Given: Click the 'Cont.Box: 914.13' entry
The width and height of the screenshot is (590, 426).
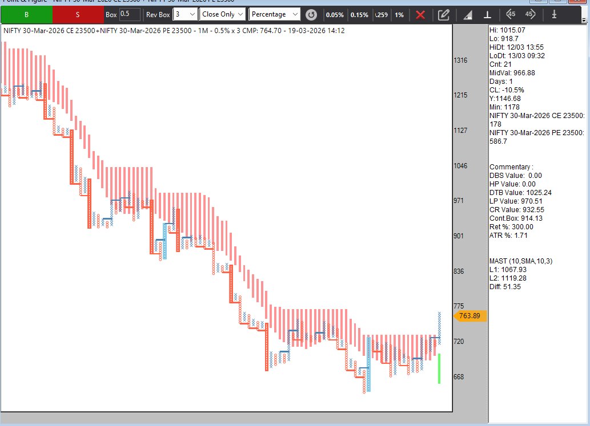Looking at the screenshot, I should tap(516, 218).
